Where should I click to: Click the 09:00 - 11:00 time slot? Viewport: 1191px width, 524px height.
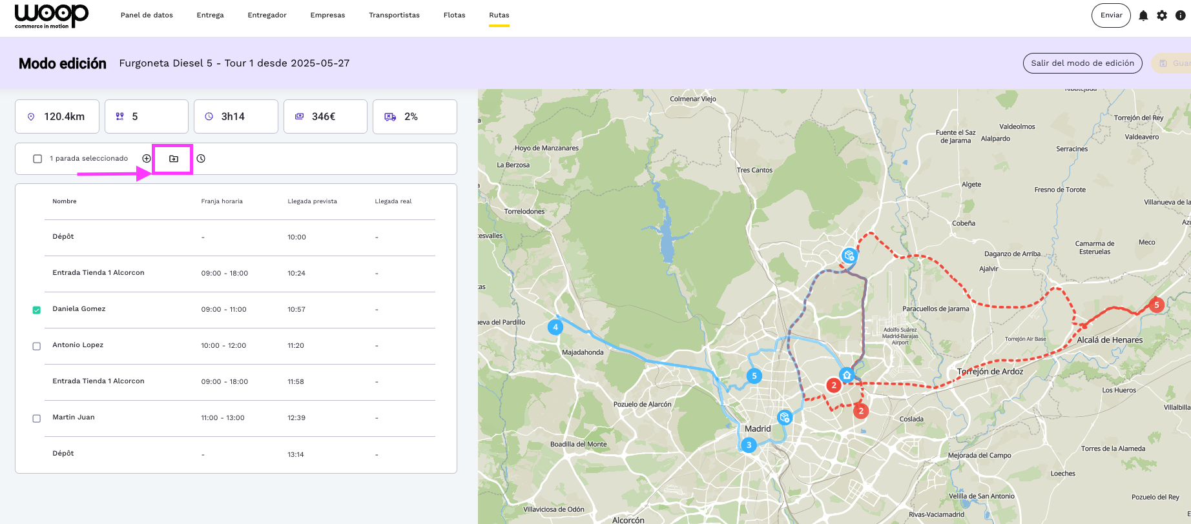(x=224, y=310)
